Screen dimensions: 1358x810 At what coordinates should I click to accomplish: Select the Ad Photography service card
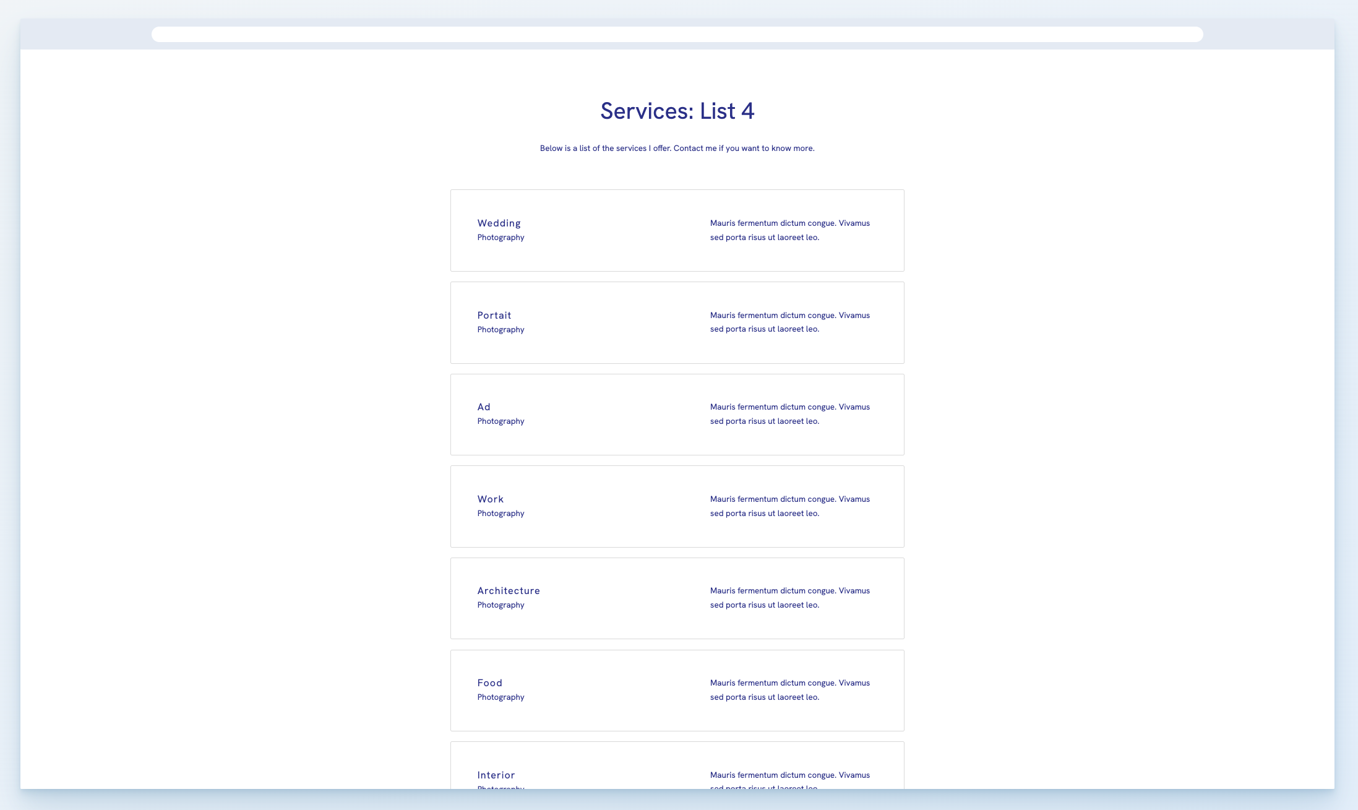point(677,414)
